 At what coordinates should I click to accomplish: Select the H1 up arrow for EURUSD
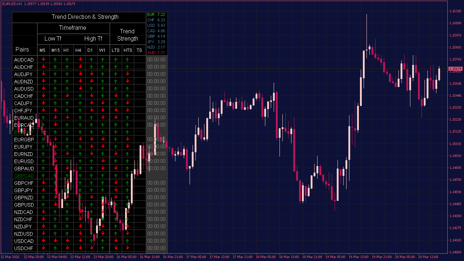pyautogui.click(x=67, y=161)
